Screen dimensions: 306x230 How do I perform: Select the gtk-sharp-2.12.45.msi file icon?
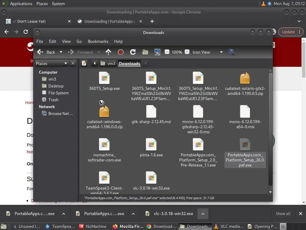click(x=151, y=111)
